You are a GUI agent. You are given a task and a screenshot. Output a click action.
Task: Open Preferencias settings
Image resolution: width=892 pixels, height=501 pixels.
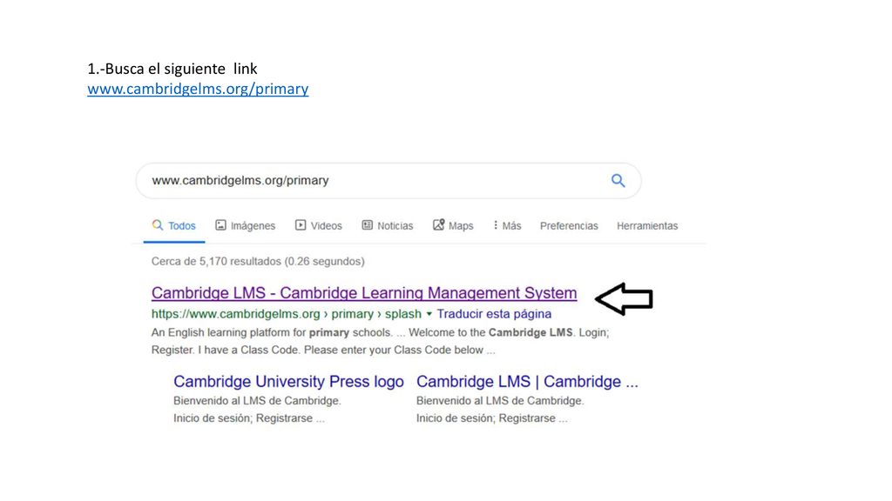point(569,225)
